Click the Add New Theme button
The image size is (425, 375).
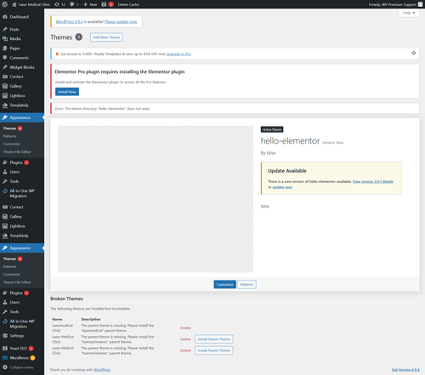[x=106, y=37]
